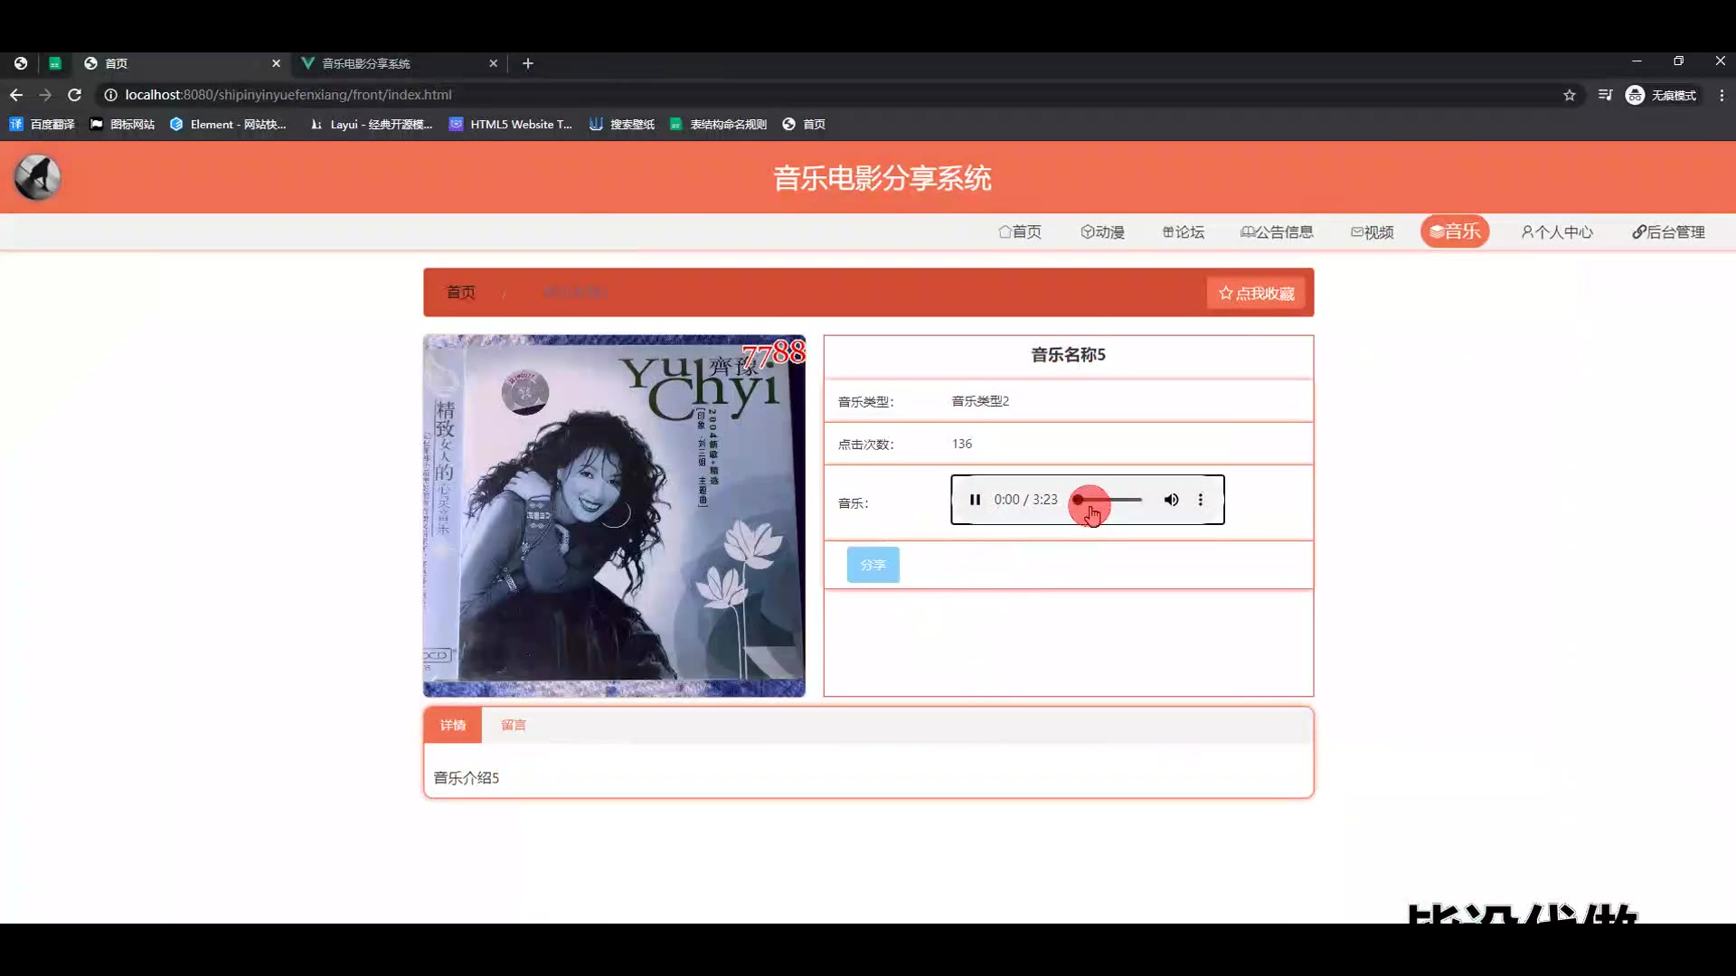Open the 视频 nav item
Image resolution: width=1736 pixels, height=976 pixels.
[x=1372, y=232]
